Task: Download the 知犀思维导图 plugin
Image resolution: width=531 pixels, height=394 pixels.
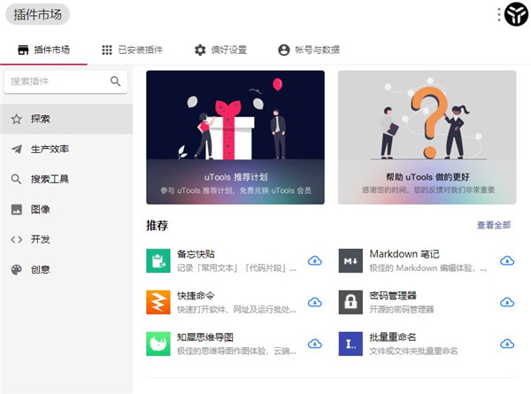Action: point(315,344)
